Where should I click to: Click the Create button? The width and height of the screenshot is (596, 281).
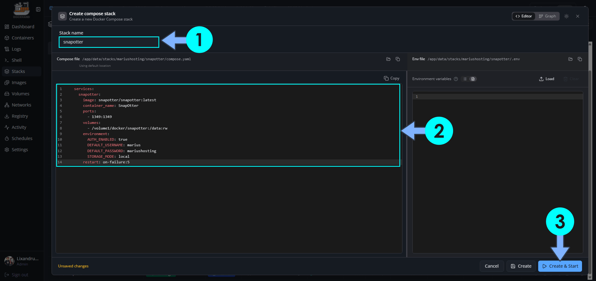[521, 266]
